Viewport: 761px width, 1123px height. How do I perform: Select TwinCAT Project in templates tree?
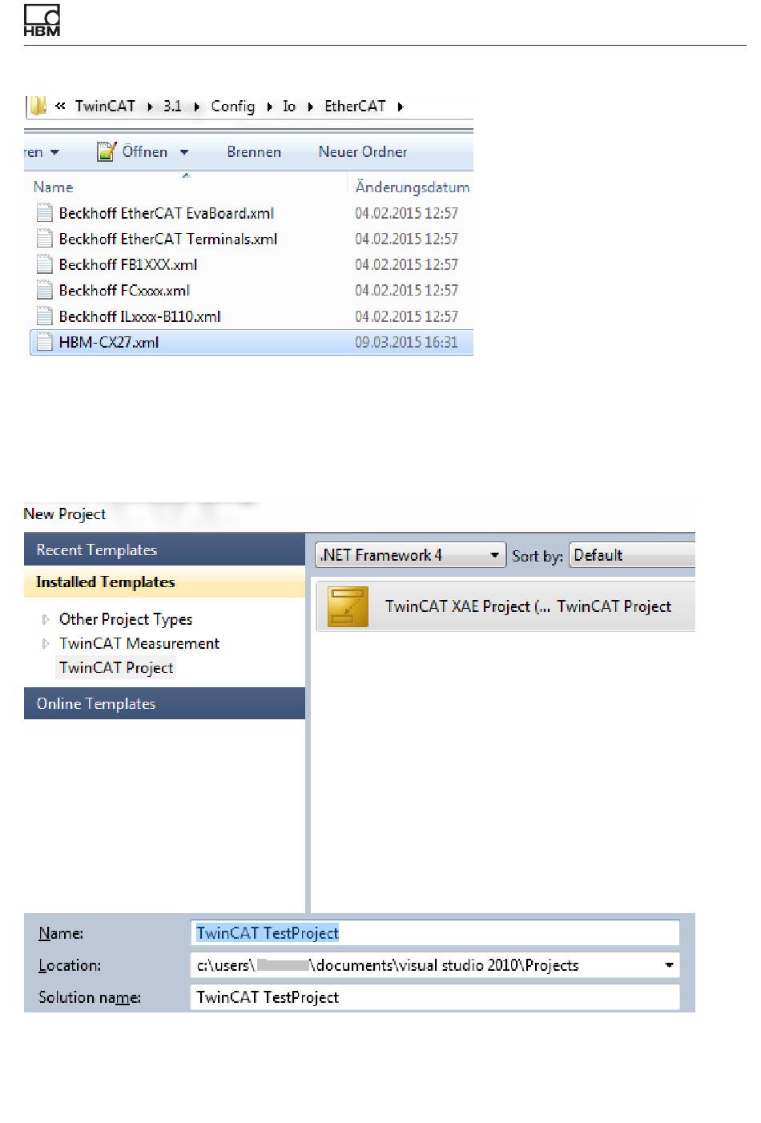coord(116,667)
